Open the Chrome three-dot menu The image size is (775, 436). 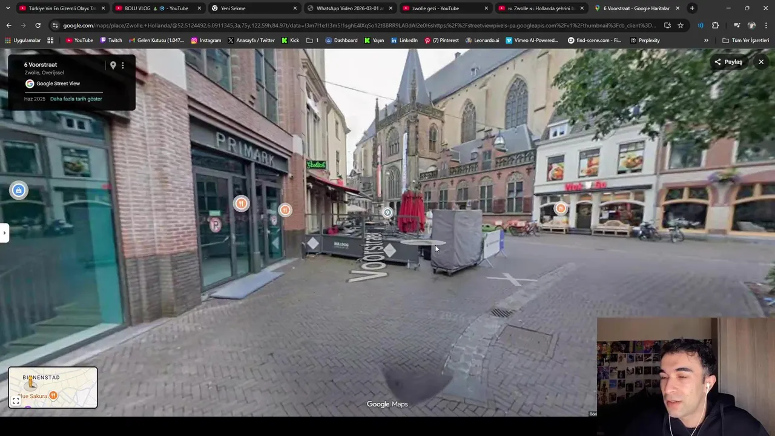767,25
